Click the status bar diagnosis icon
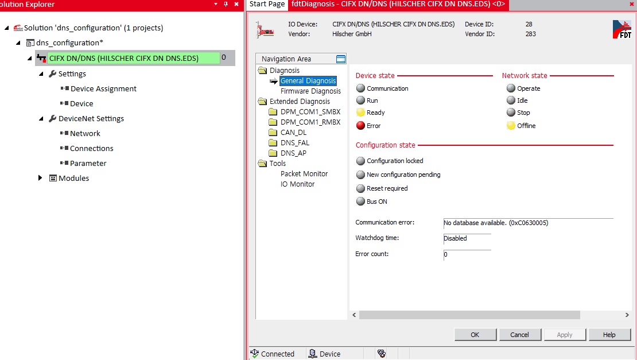637x360 pixels. pyautogui.click(x=382, y=354)
